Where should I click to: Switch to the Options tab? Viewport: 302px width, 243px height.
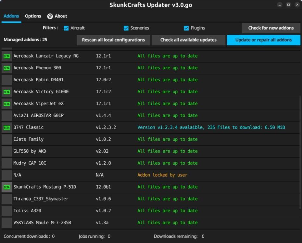(33, 16)
